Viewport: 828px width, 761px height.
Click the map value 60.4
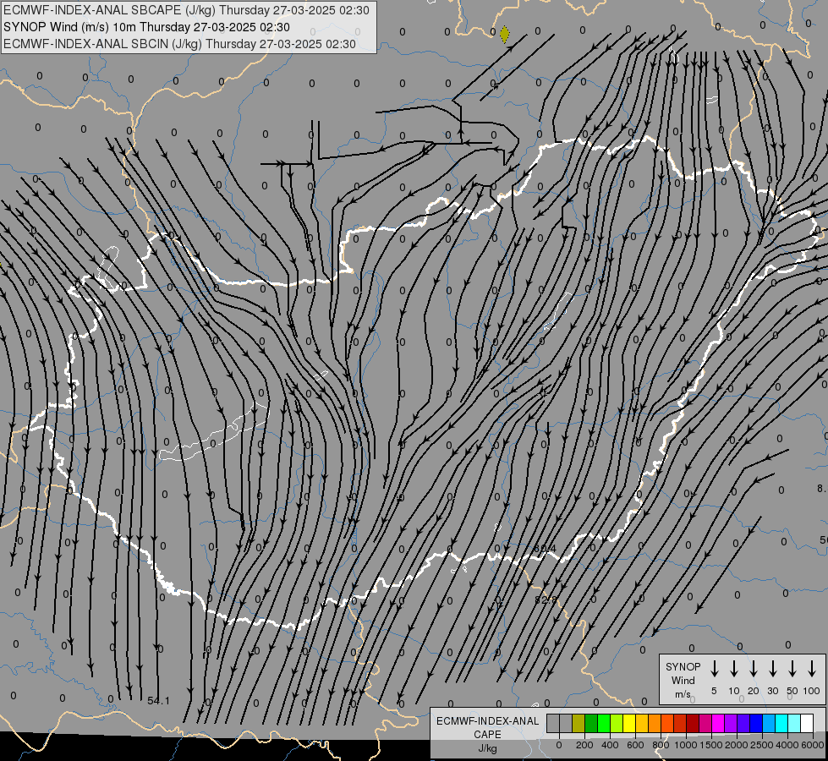(545, 550)
